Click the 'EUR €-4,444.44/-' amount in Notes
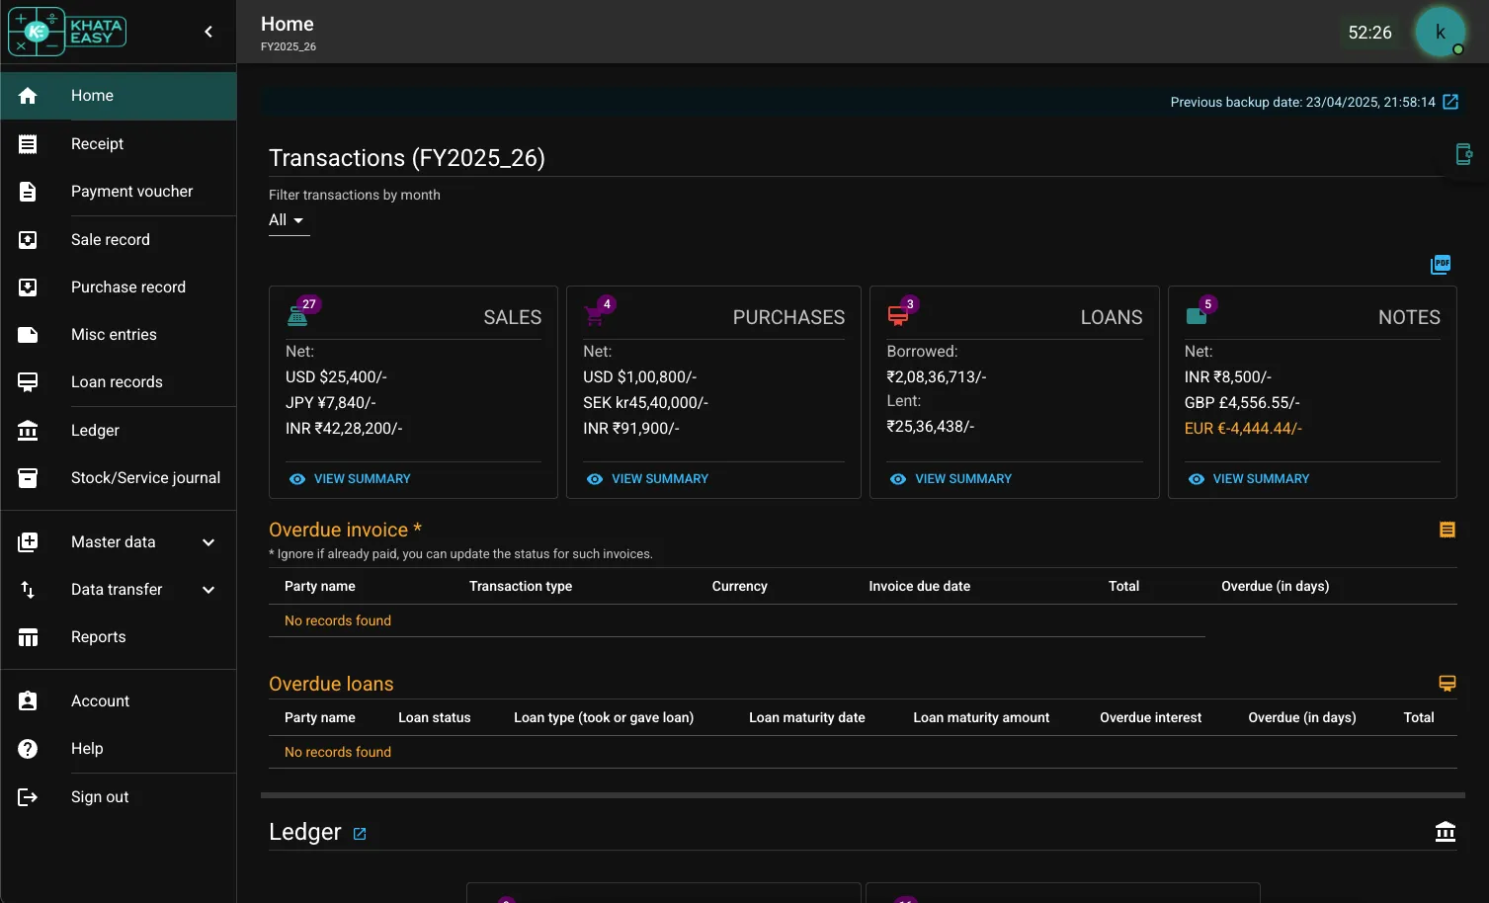 pyautogui.click(x=1243, y=429)
